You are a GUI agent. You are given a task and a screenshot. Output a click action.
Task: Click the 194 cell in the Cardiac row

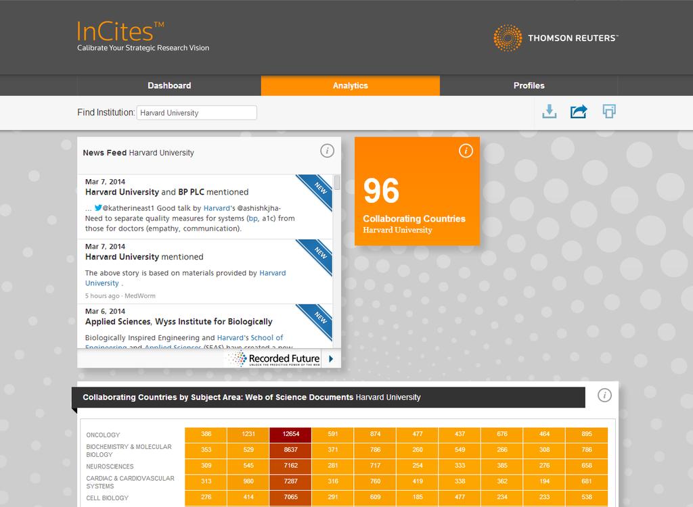tap(545, 481)
